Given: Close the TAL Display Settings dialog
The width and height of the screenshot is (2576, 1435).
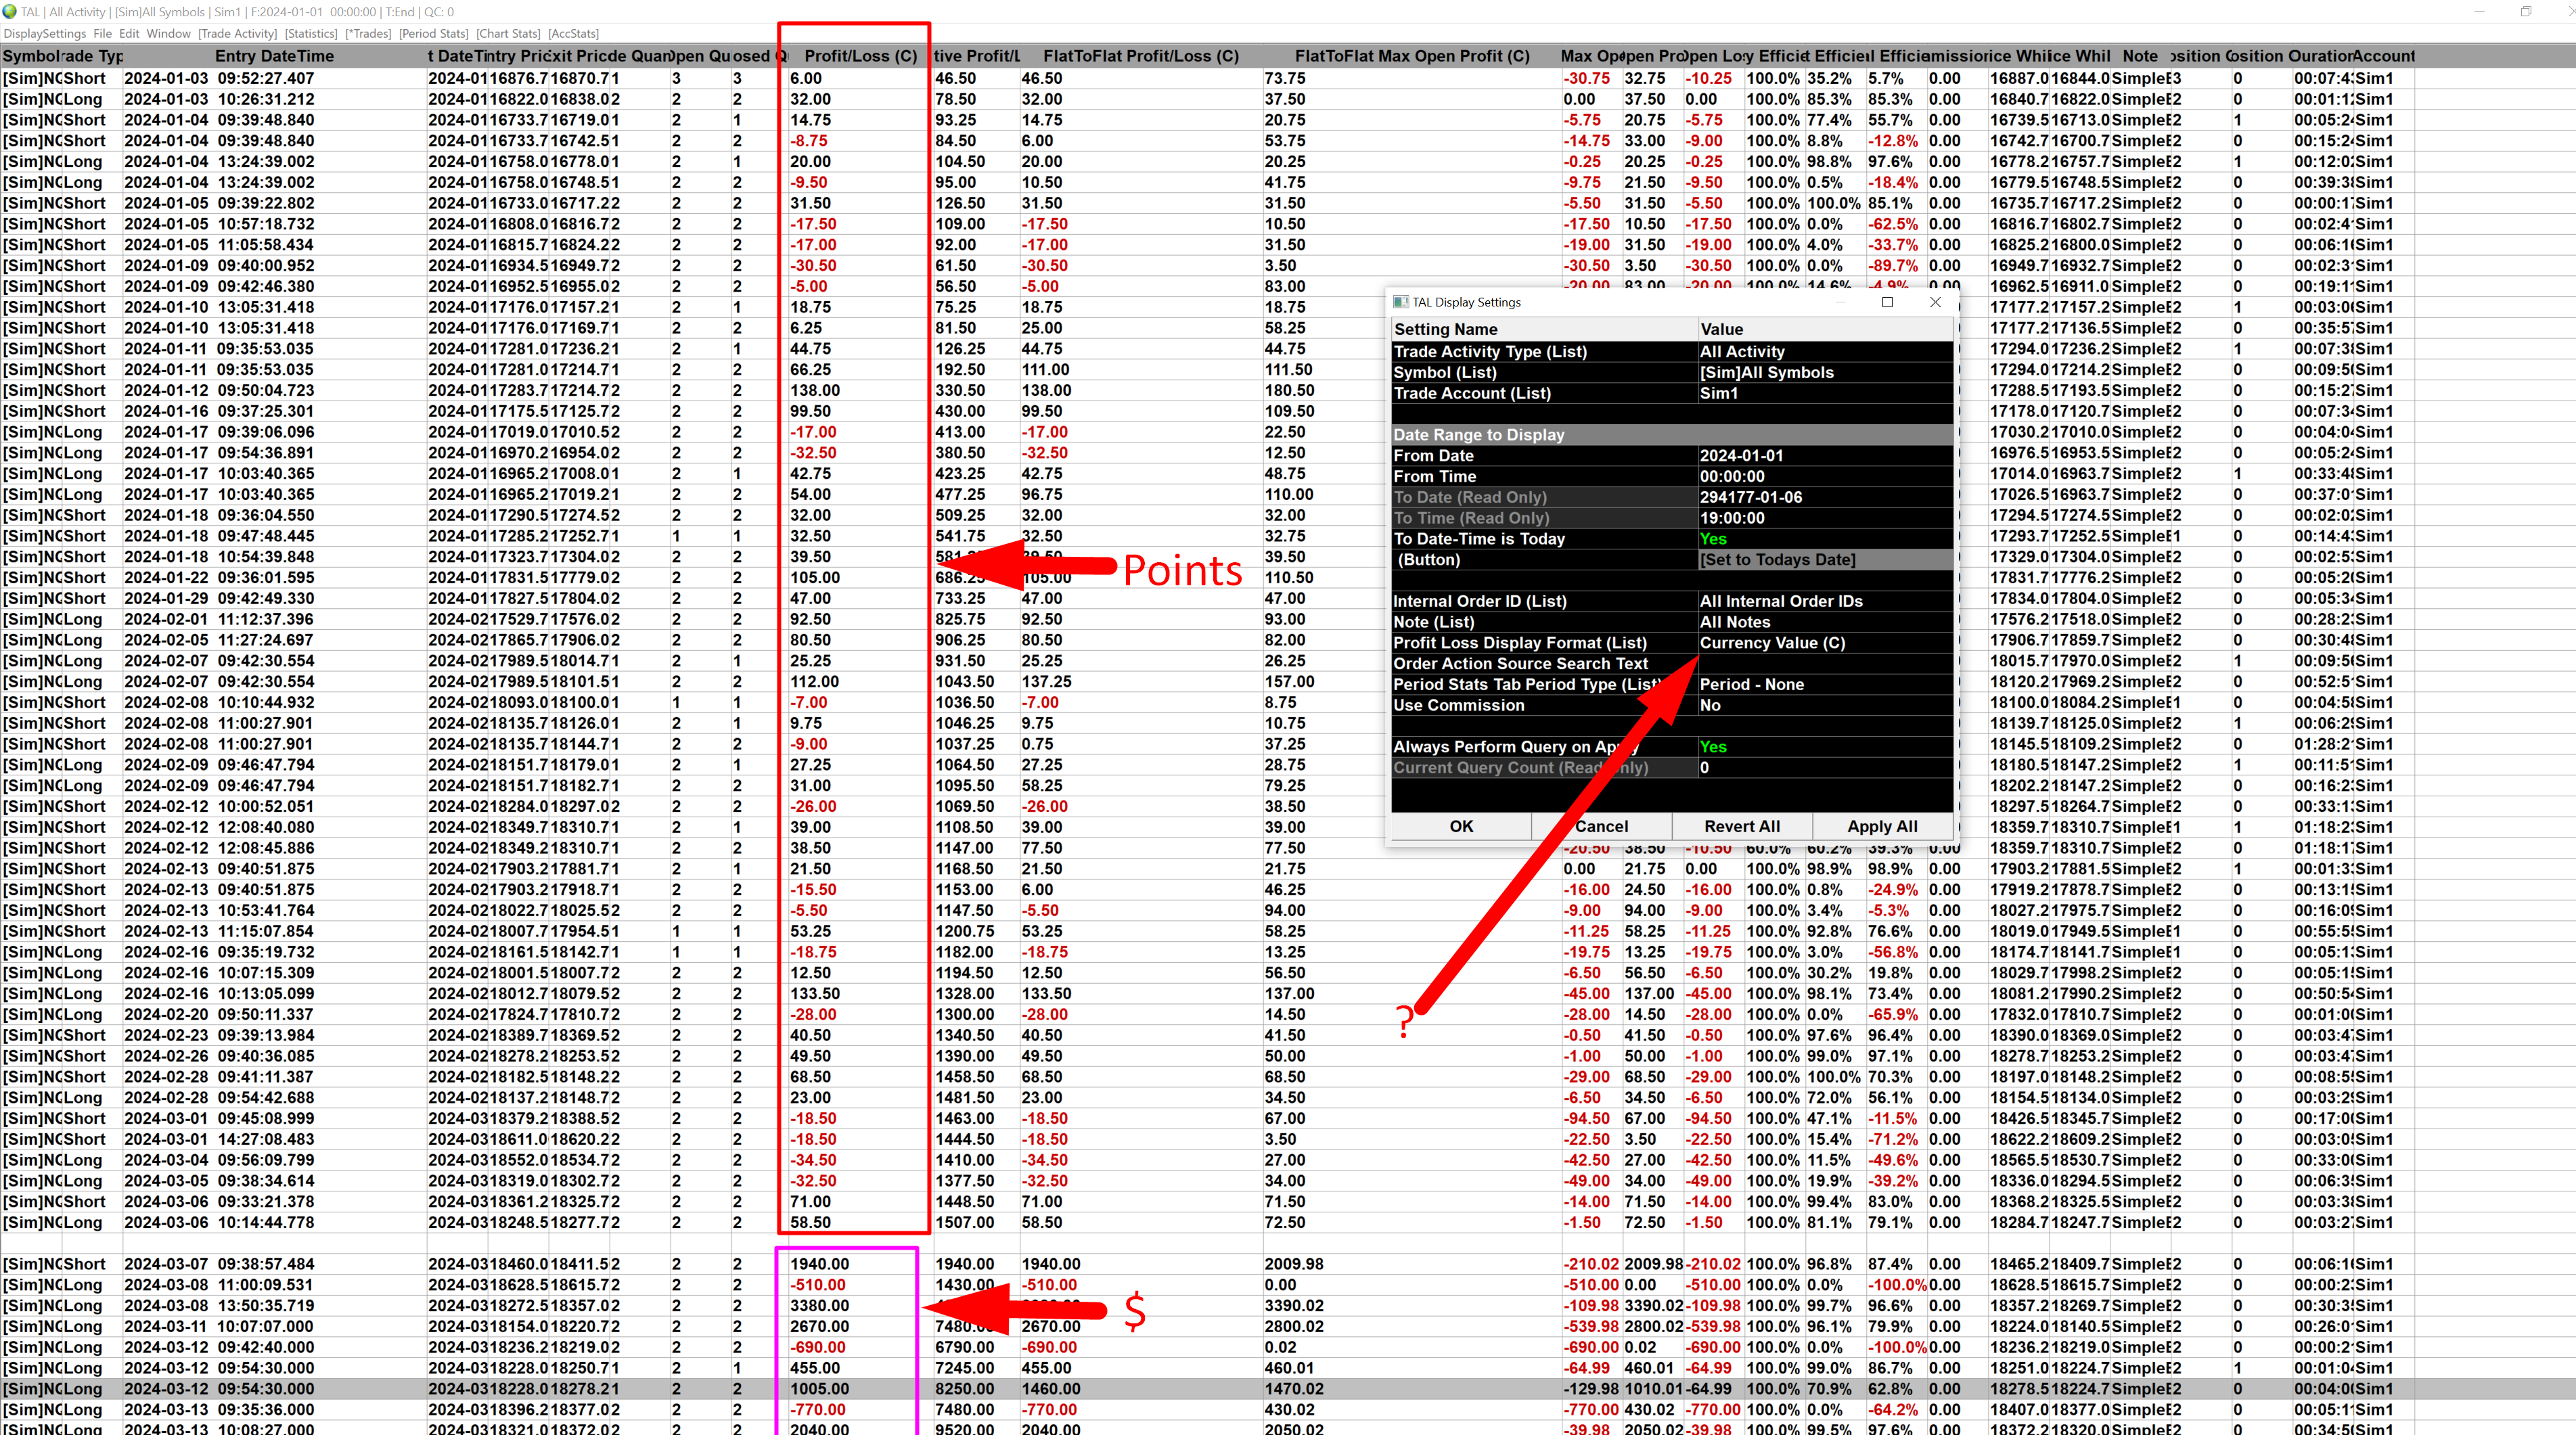Looking at the screenshot, I should [1935, 302].
